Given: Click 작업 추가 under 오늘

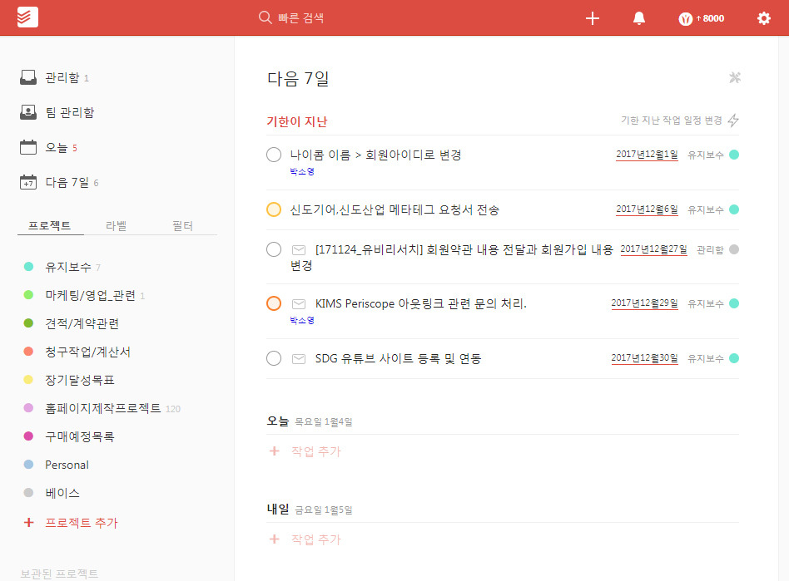Looking at the screenshot, I should [x=316, y=451].
